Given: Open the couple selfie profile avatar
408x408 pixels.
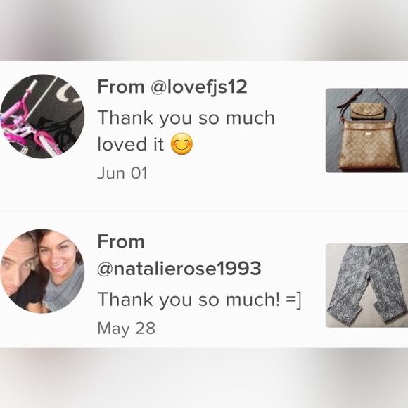Looking at the screenshot, I should [x=42, y=271].
